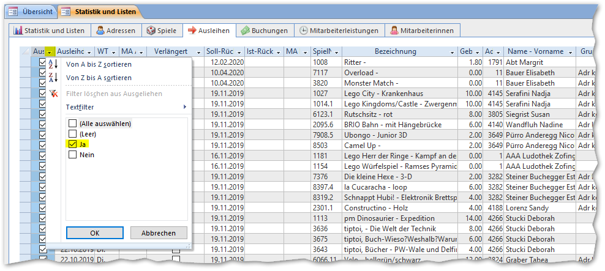Screen dimensions: 605x271
Task: Click the money icon on Buchungen tab
Action: click(246, 31)
